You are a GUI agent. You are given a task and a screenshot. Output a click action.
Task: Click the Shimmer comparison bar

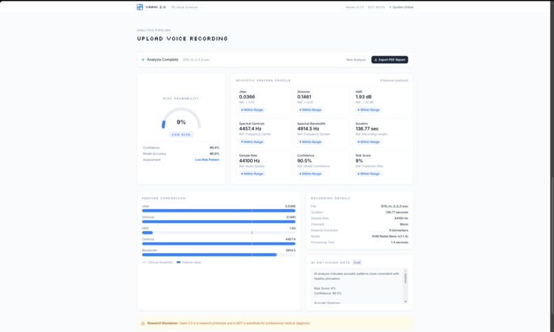click(x=219, y=221)
